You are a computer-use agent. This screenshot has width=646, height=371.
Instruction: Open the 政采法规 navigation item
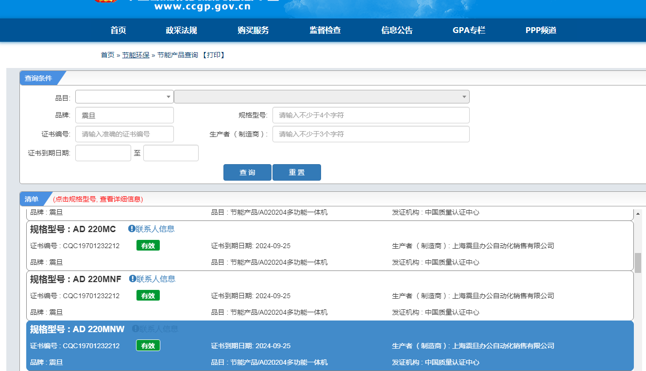(181, 30)
